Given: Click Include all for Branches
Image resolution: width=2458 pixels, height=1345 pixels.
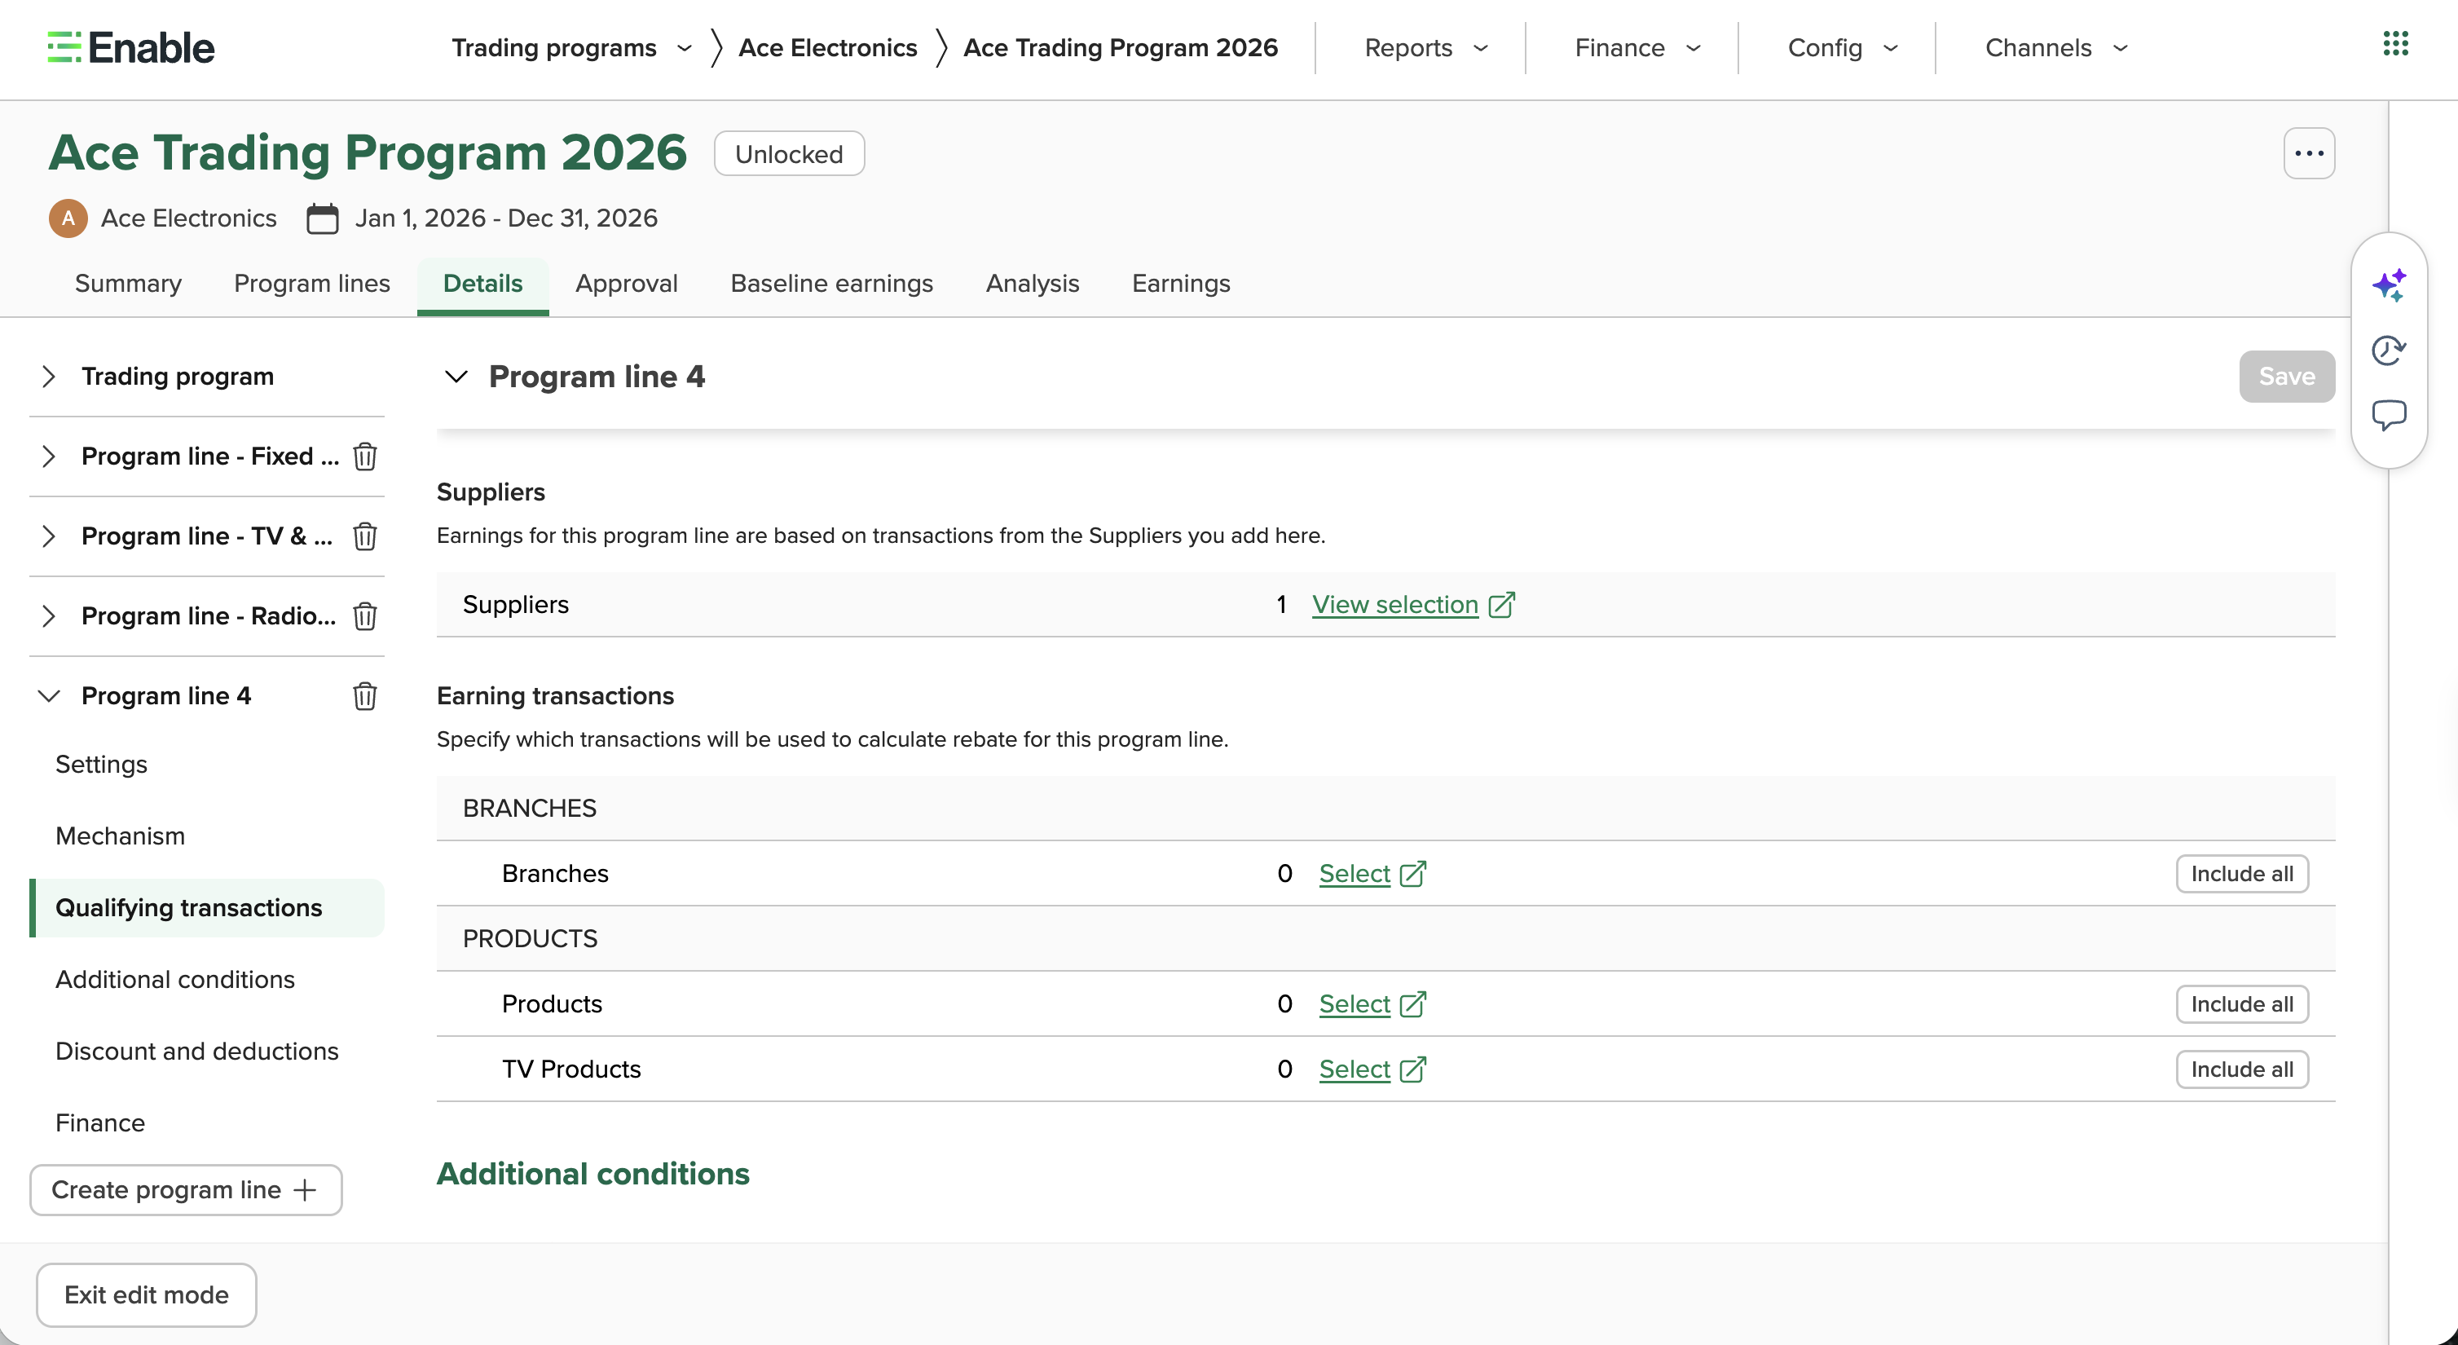Looking at the screenshot, I should pyautogui.click(x=2241, y=874).
